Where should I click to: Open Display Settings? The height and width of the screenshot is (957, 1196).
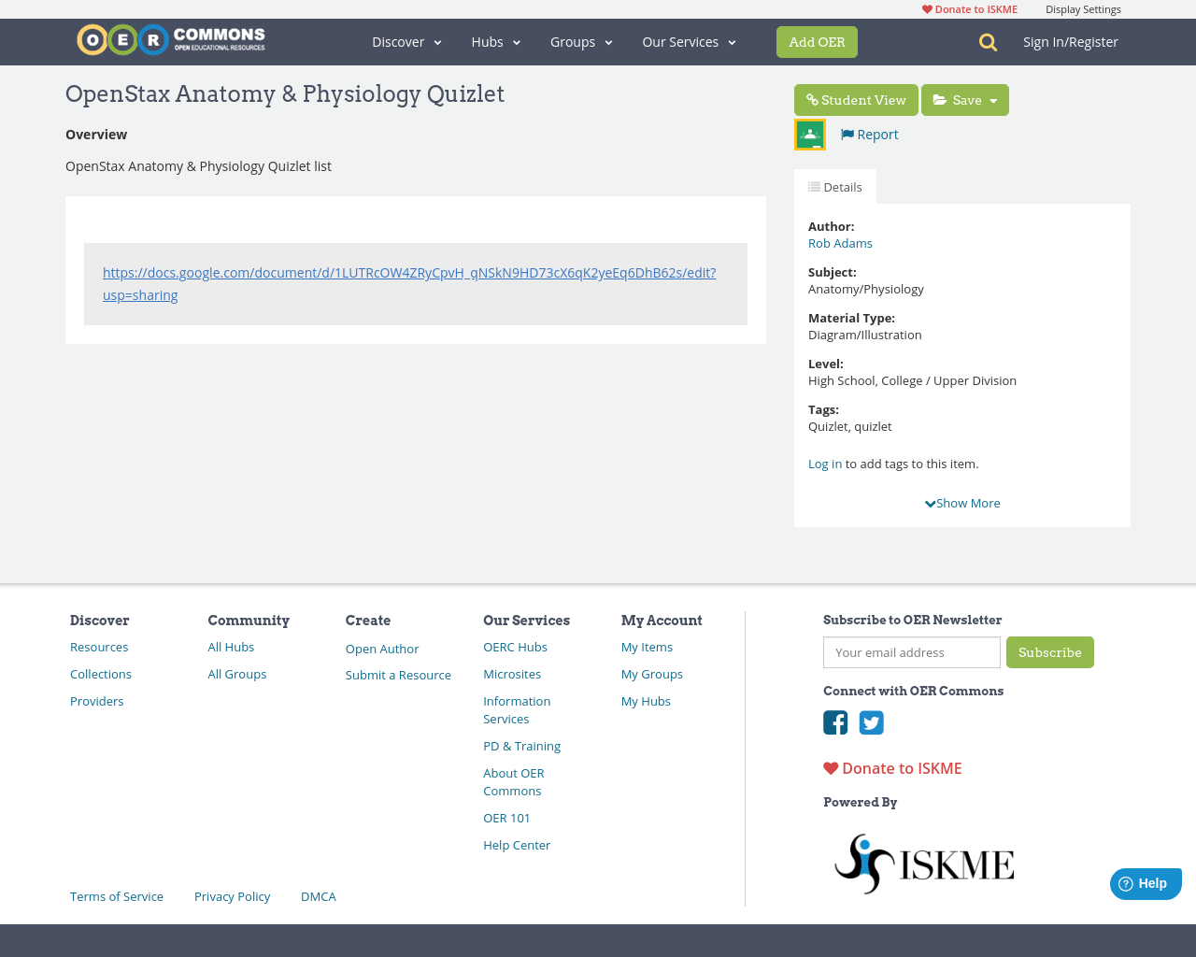[x=1083, y=9]
